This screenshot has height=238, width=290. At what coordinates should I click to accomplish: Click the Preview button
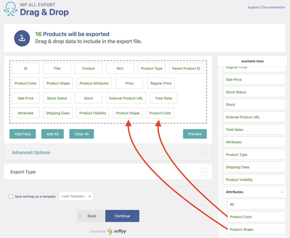click(195, 134)
